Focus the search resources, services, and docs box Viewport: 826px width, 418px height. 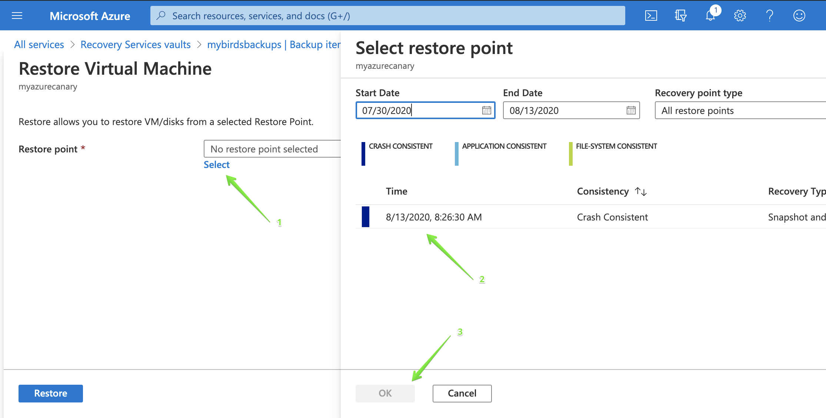[x=387, y=16]
